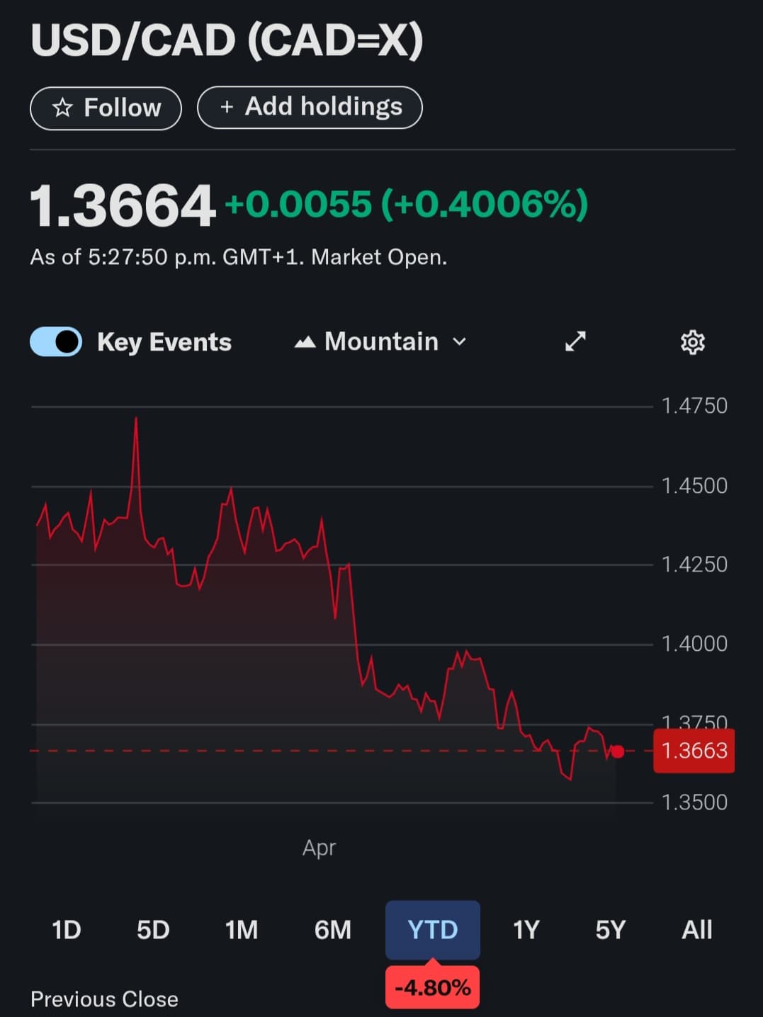Show the 5Y chart range
Image resolution: width=763 pixels, height=1017 pixels.
[x=611, y=930]
